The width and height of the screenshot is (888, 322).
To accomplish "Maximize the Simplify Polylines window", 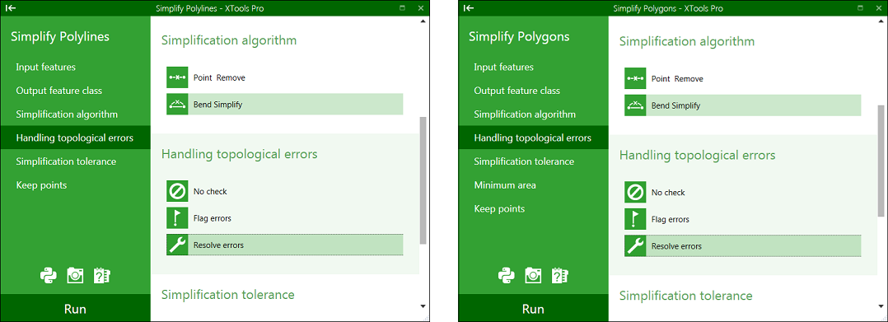I will pyautogui.click(x=402, y=8).
